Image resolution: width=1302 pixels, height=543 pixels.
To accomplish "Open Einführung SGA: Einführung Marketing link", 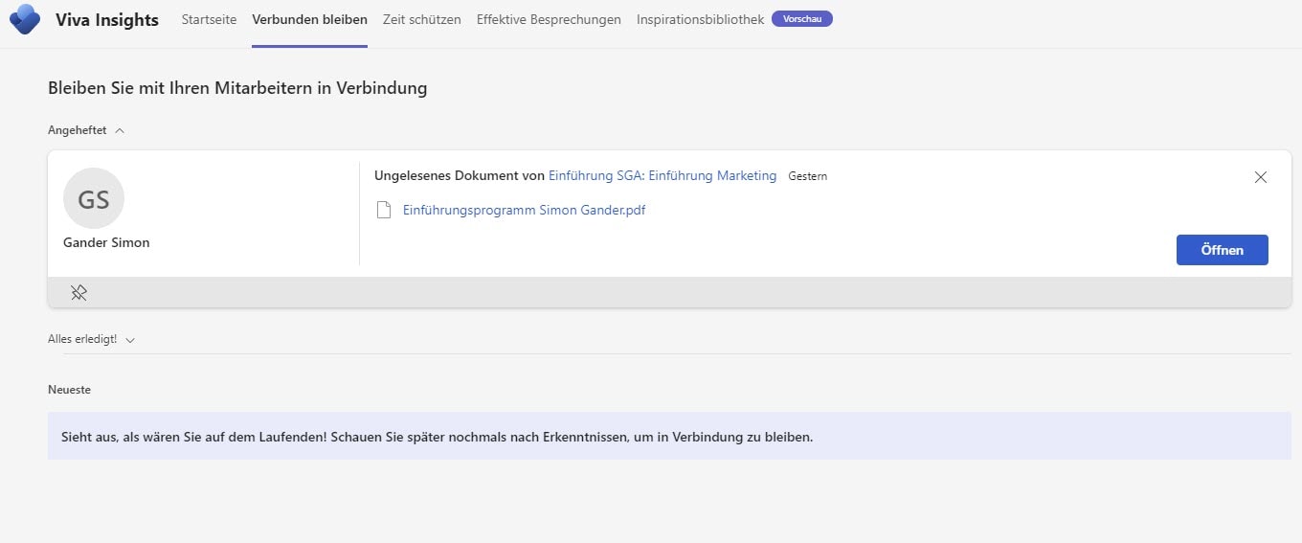I will [x=662, y=176].
